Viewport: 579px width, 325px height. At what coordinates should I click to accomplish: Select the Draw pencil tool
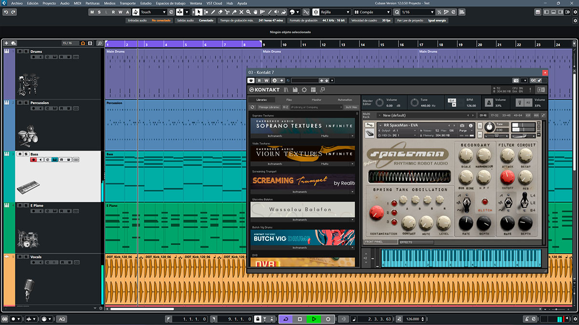point(213,12)
